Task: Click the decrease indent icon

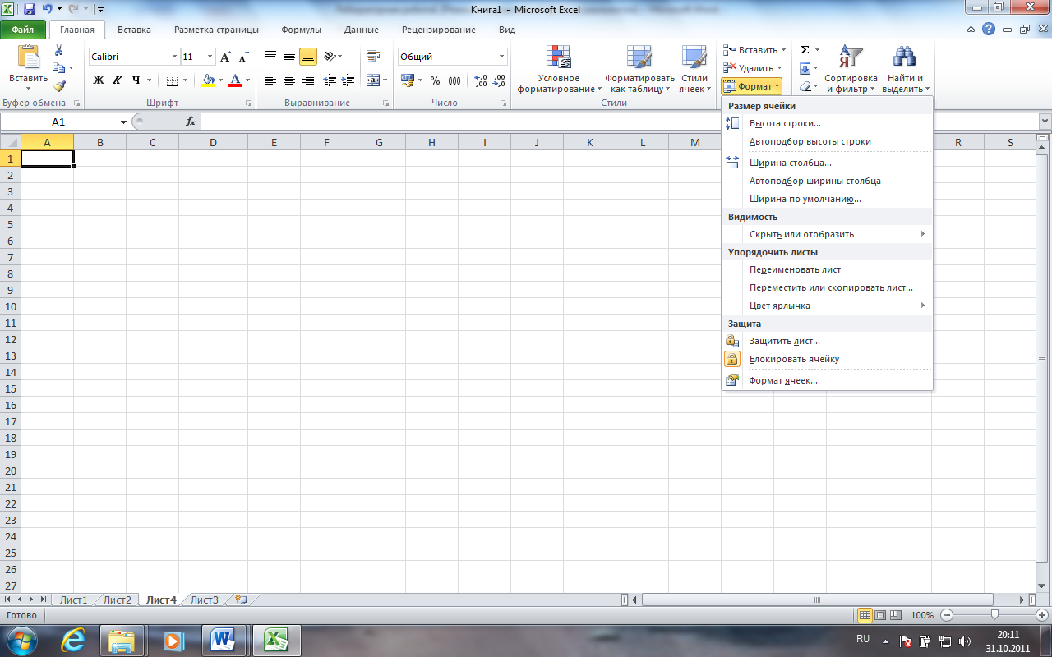Action: [330, 80]
